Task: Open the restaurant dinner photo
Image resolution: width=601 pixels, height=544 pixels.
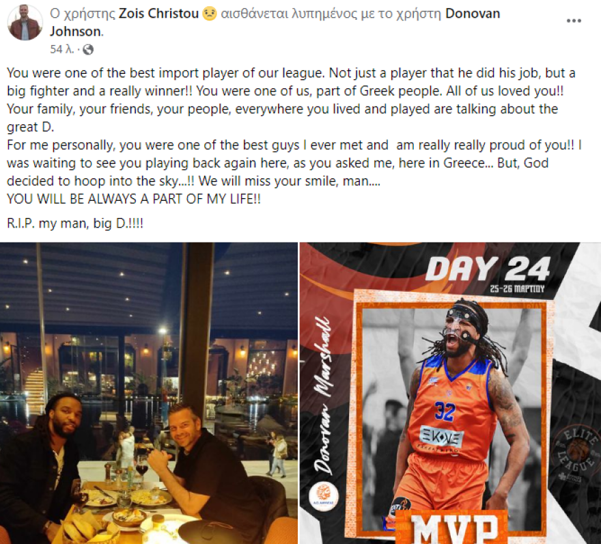Action: [x=149, y=393]
